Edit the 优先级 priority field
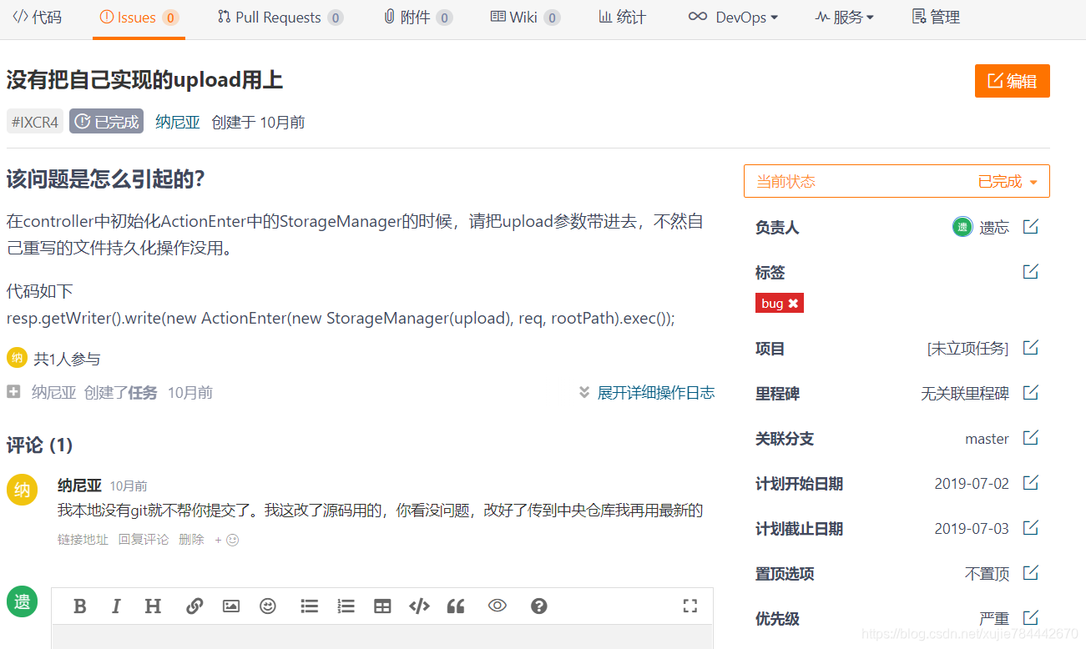Viewport: 1086px width, 649px height. [1031, 618]
